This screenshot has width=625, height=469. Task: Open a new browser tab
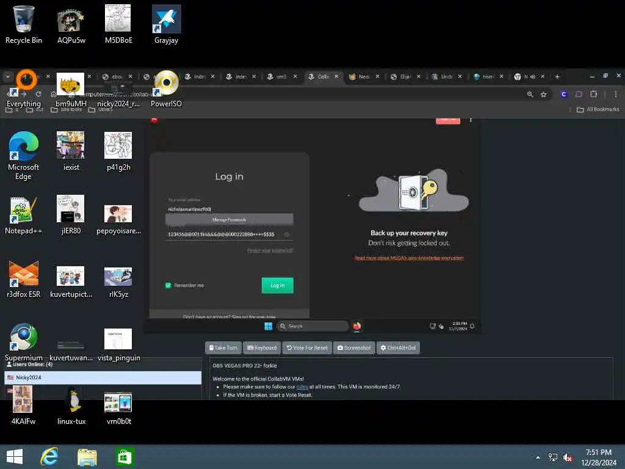557,76
